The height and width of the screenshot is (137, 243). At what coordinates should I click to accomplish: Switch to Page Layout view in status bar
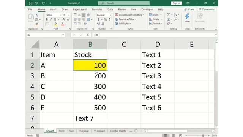tap(173, 135)
